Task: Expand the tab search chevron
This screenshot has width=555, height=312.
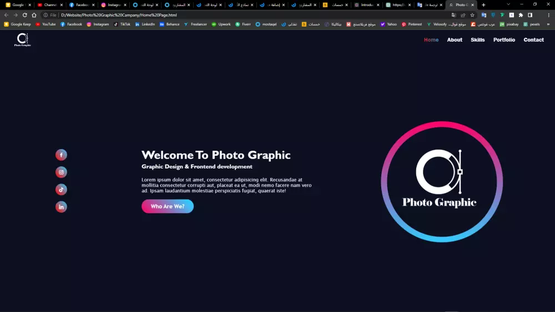Action: (508, 4)
